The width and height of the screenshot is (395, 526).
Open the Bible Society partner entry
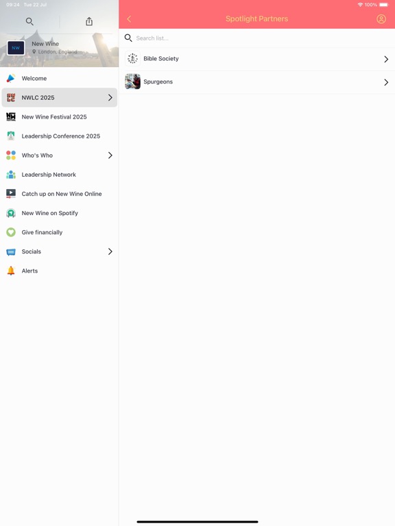pos(257,59)
